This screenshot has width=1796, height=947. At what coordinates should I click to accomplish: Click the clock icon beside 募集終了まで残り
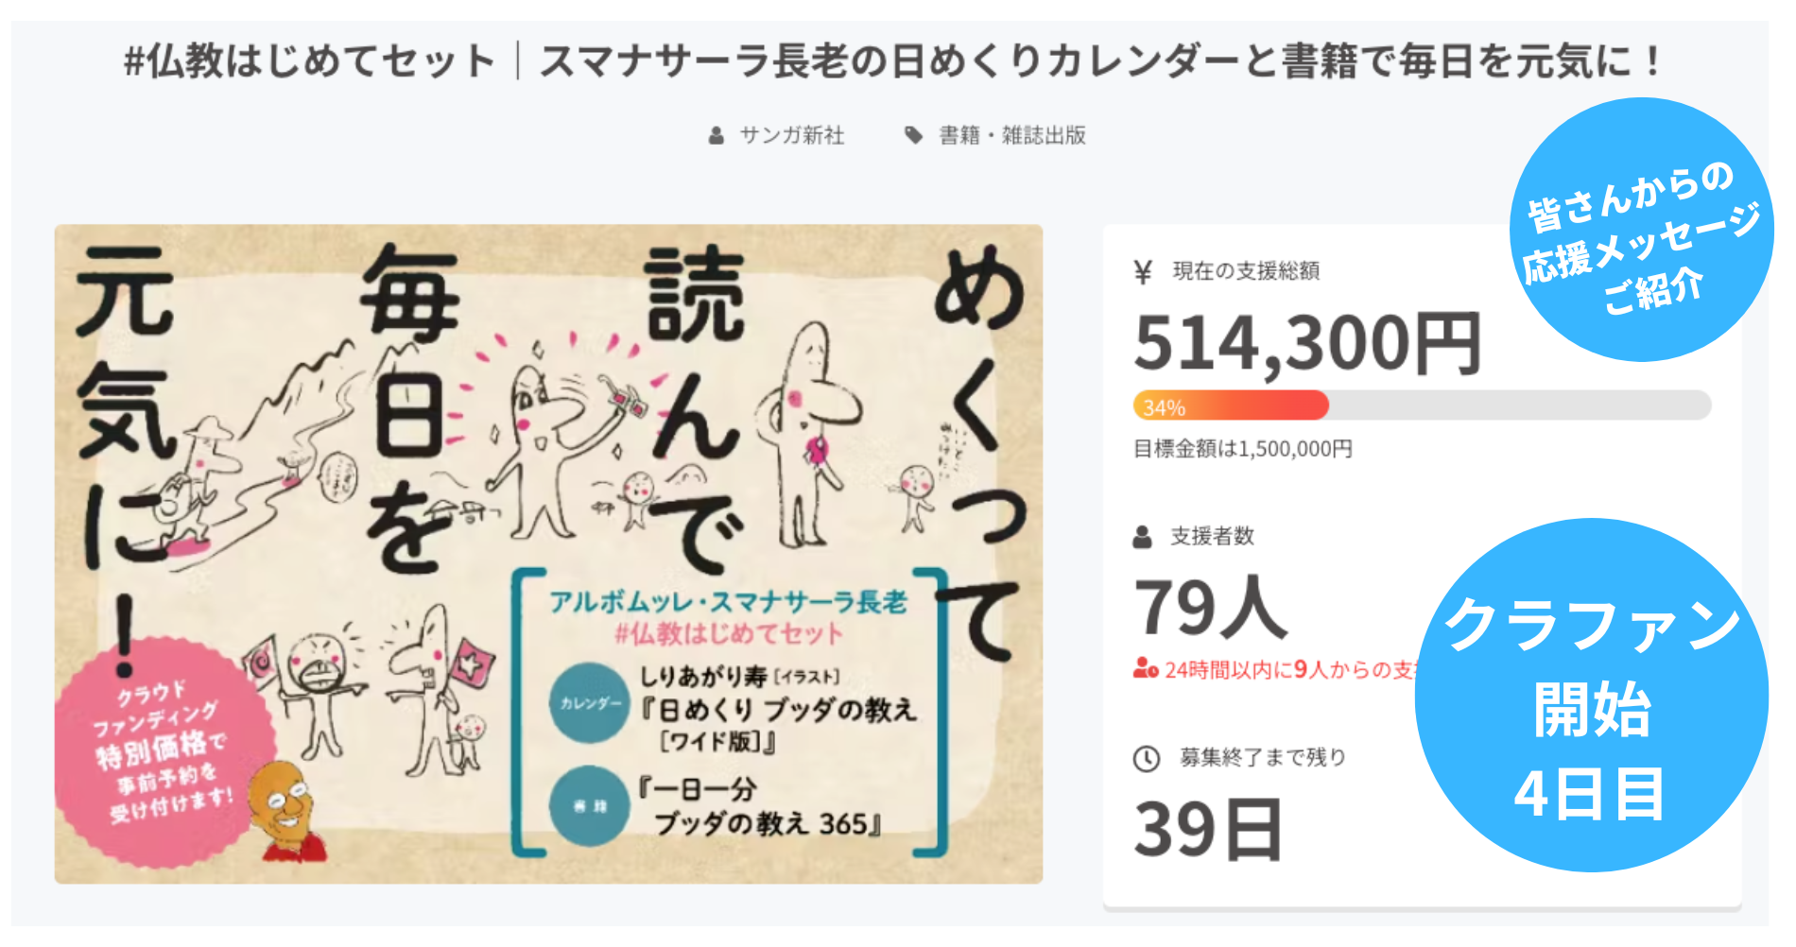[x=1147, y=758]
